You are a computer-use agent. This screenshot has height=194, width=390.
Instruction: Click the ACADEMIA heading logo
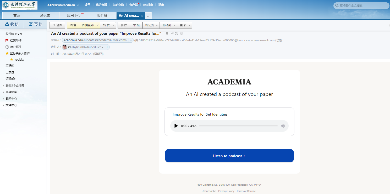click(229, 82)
